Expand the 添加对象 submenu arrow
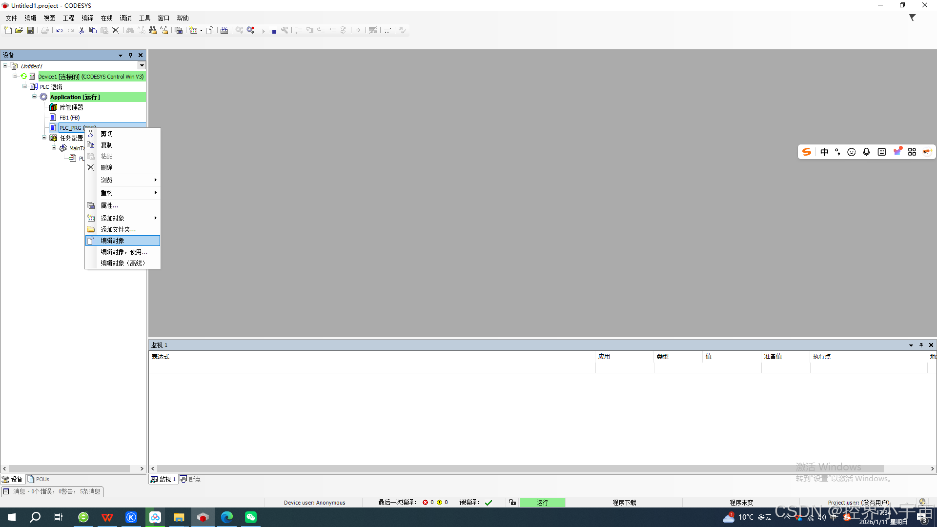Screen dimensions: 937x527 tap(155, 218)
